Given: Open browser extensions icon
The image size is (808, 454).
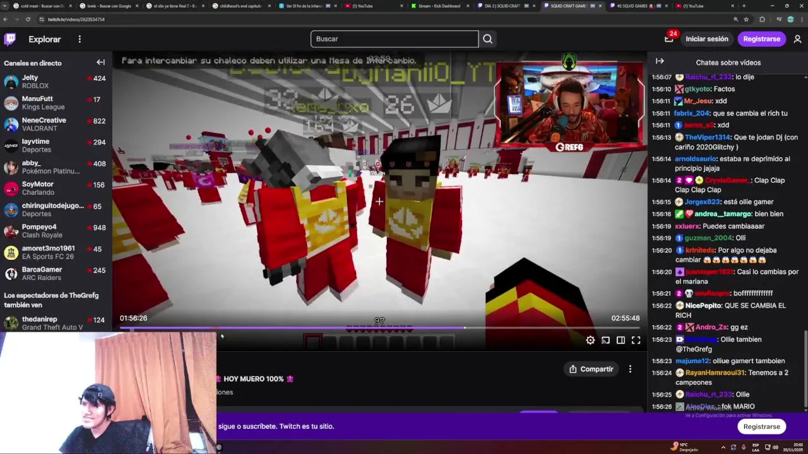Looking at the screenshot, I should point(762,20).
